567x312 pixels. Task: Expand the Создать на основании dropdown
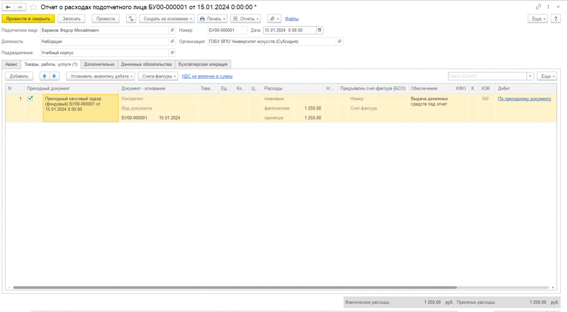pos(167,18)
